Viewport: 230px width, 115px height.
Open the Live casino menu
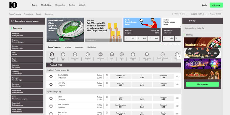pyautogui.click(x=60, y=5)
